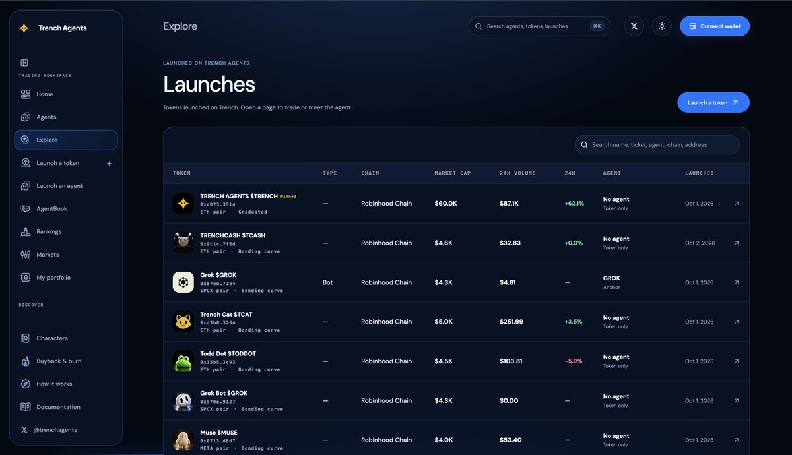
Task: Click the Launch a token blue button
Action: 713,102
